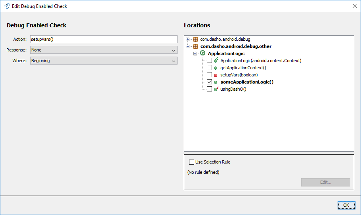Click the red setupVars(boolean) method icon
This screenshot has width=361, height=215.
[216, 75]
